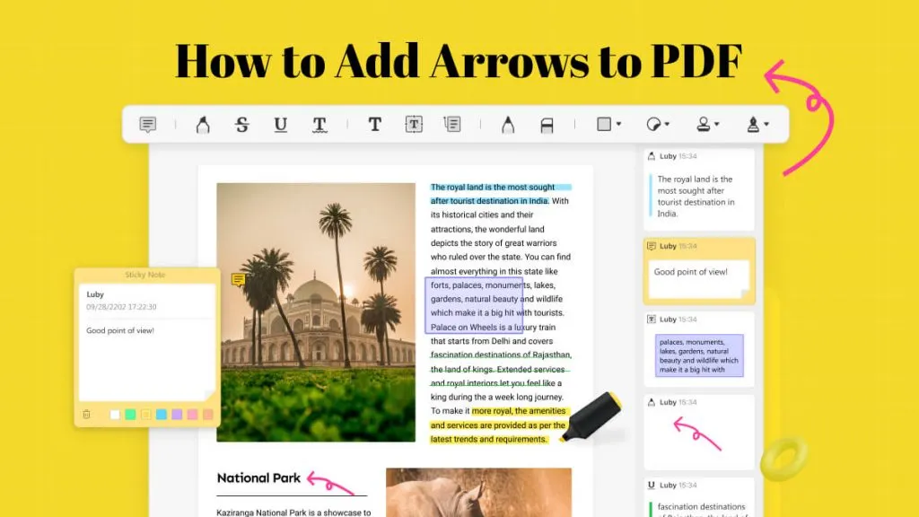Open the shapes dropdown
The height and width of the screenshot is (517, 919).
tap(608, 125)
